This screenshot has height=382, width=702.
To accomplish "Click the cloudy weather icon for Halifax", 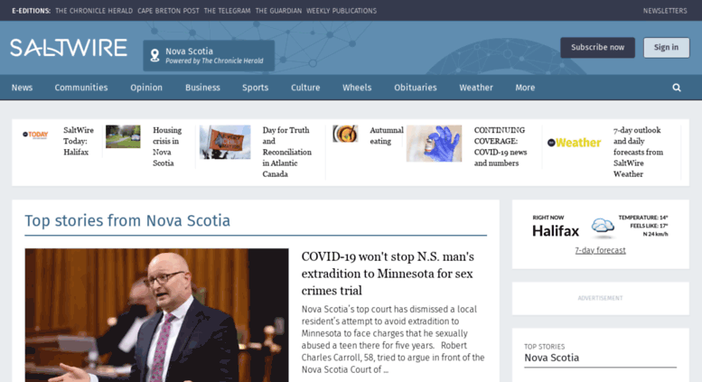I will (x=603, y=226).
